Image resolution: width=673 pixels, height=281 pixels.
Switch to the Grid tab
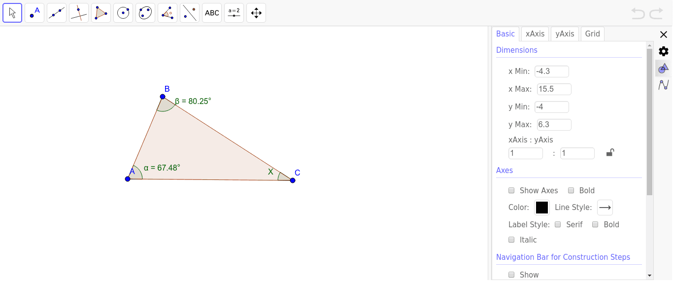tap(593, 34)
